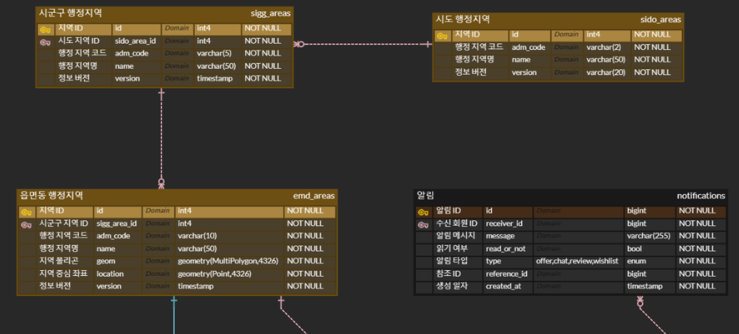Click the sido_areas table name label
739x334 pixels.
click(661, 20)
